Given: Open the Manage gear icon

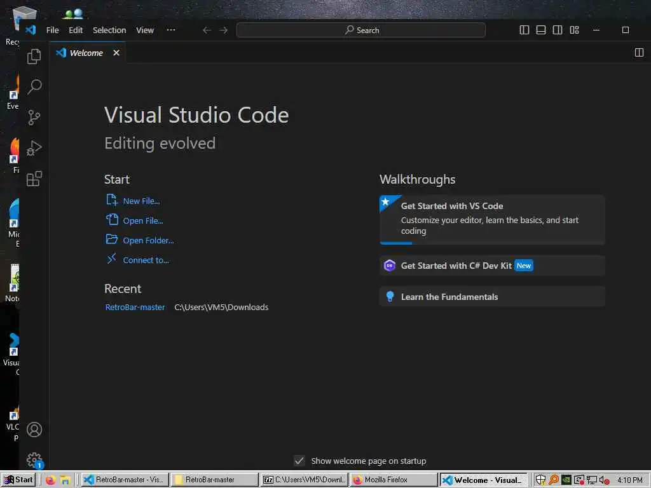Looking at the screenshot, I should pos(34,460).
